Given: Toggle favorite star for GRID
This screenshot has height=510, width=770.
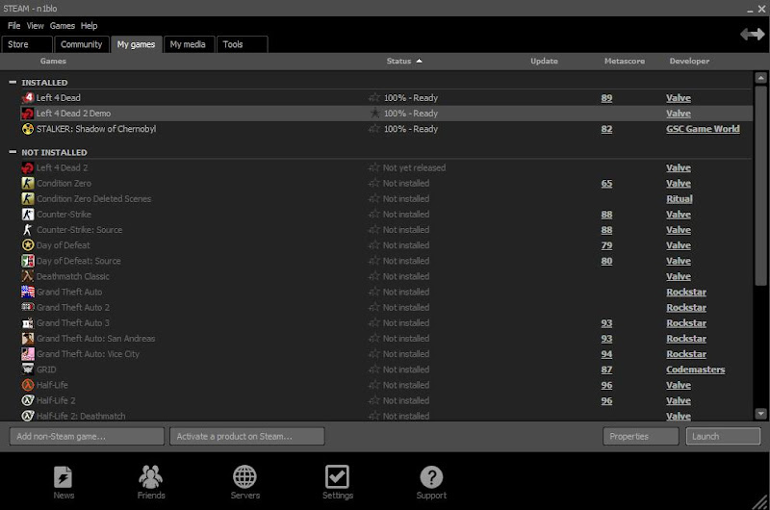Looking at the screenshot, I should coord(374,370).
